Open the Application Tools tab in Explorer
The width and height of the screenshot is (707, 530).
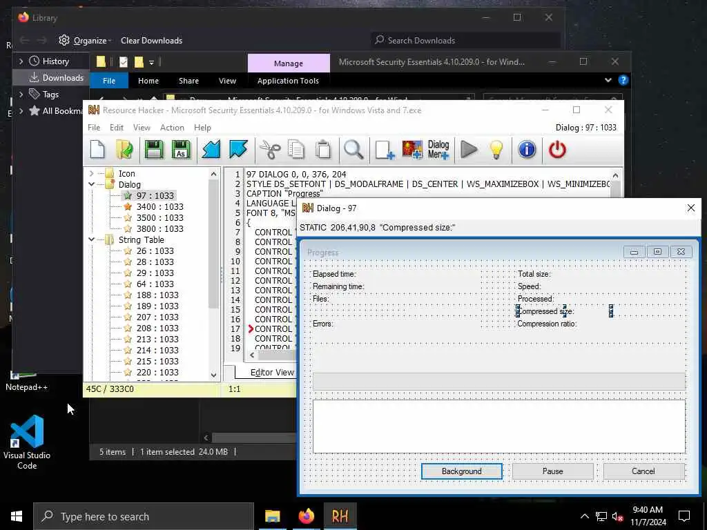coord(288,81)
